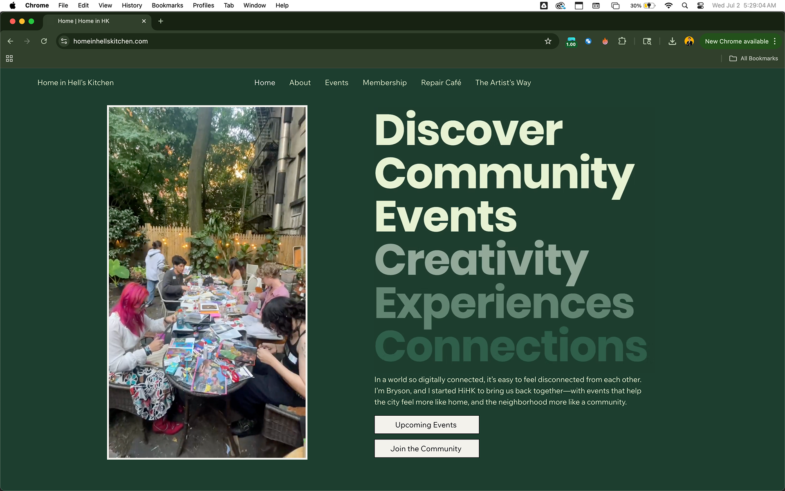
Task: View site information icon in address bar
Action: (64, 41)
